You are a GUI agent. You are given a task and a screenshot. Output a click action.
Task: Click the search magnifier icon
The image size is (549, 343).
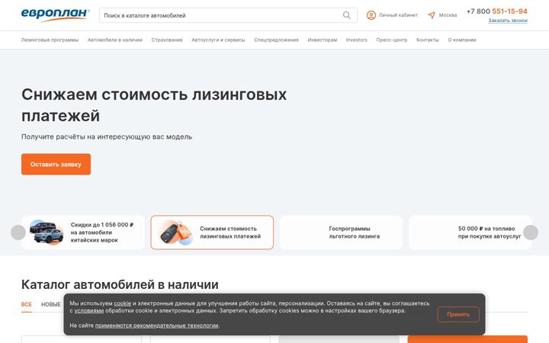(347, 15)
